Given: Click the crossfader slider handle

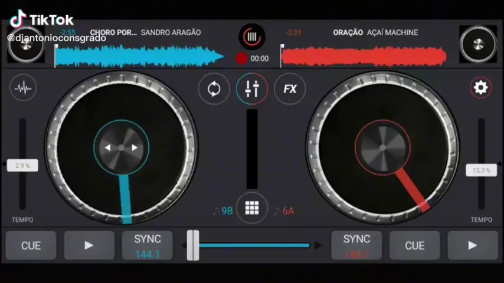Looking at the screenshot, I should (x=193, y=245).
